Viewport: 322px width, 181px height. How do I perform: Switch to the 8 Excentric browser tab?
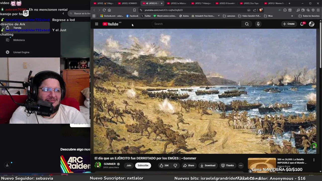[x=225, y=3]
